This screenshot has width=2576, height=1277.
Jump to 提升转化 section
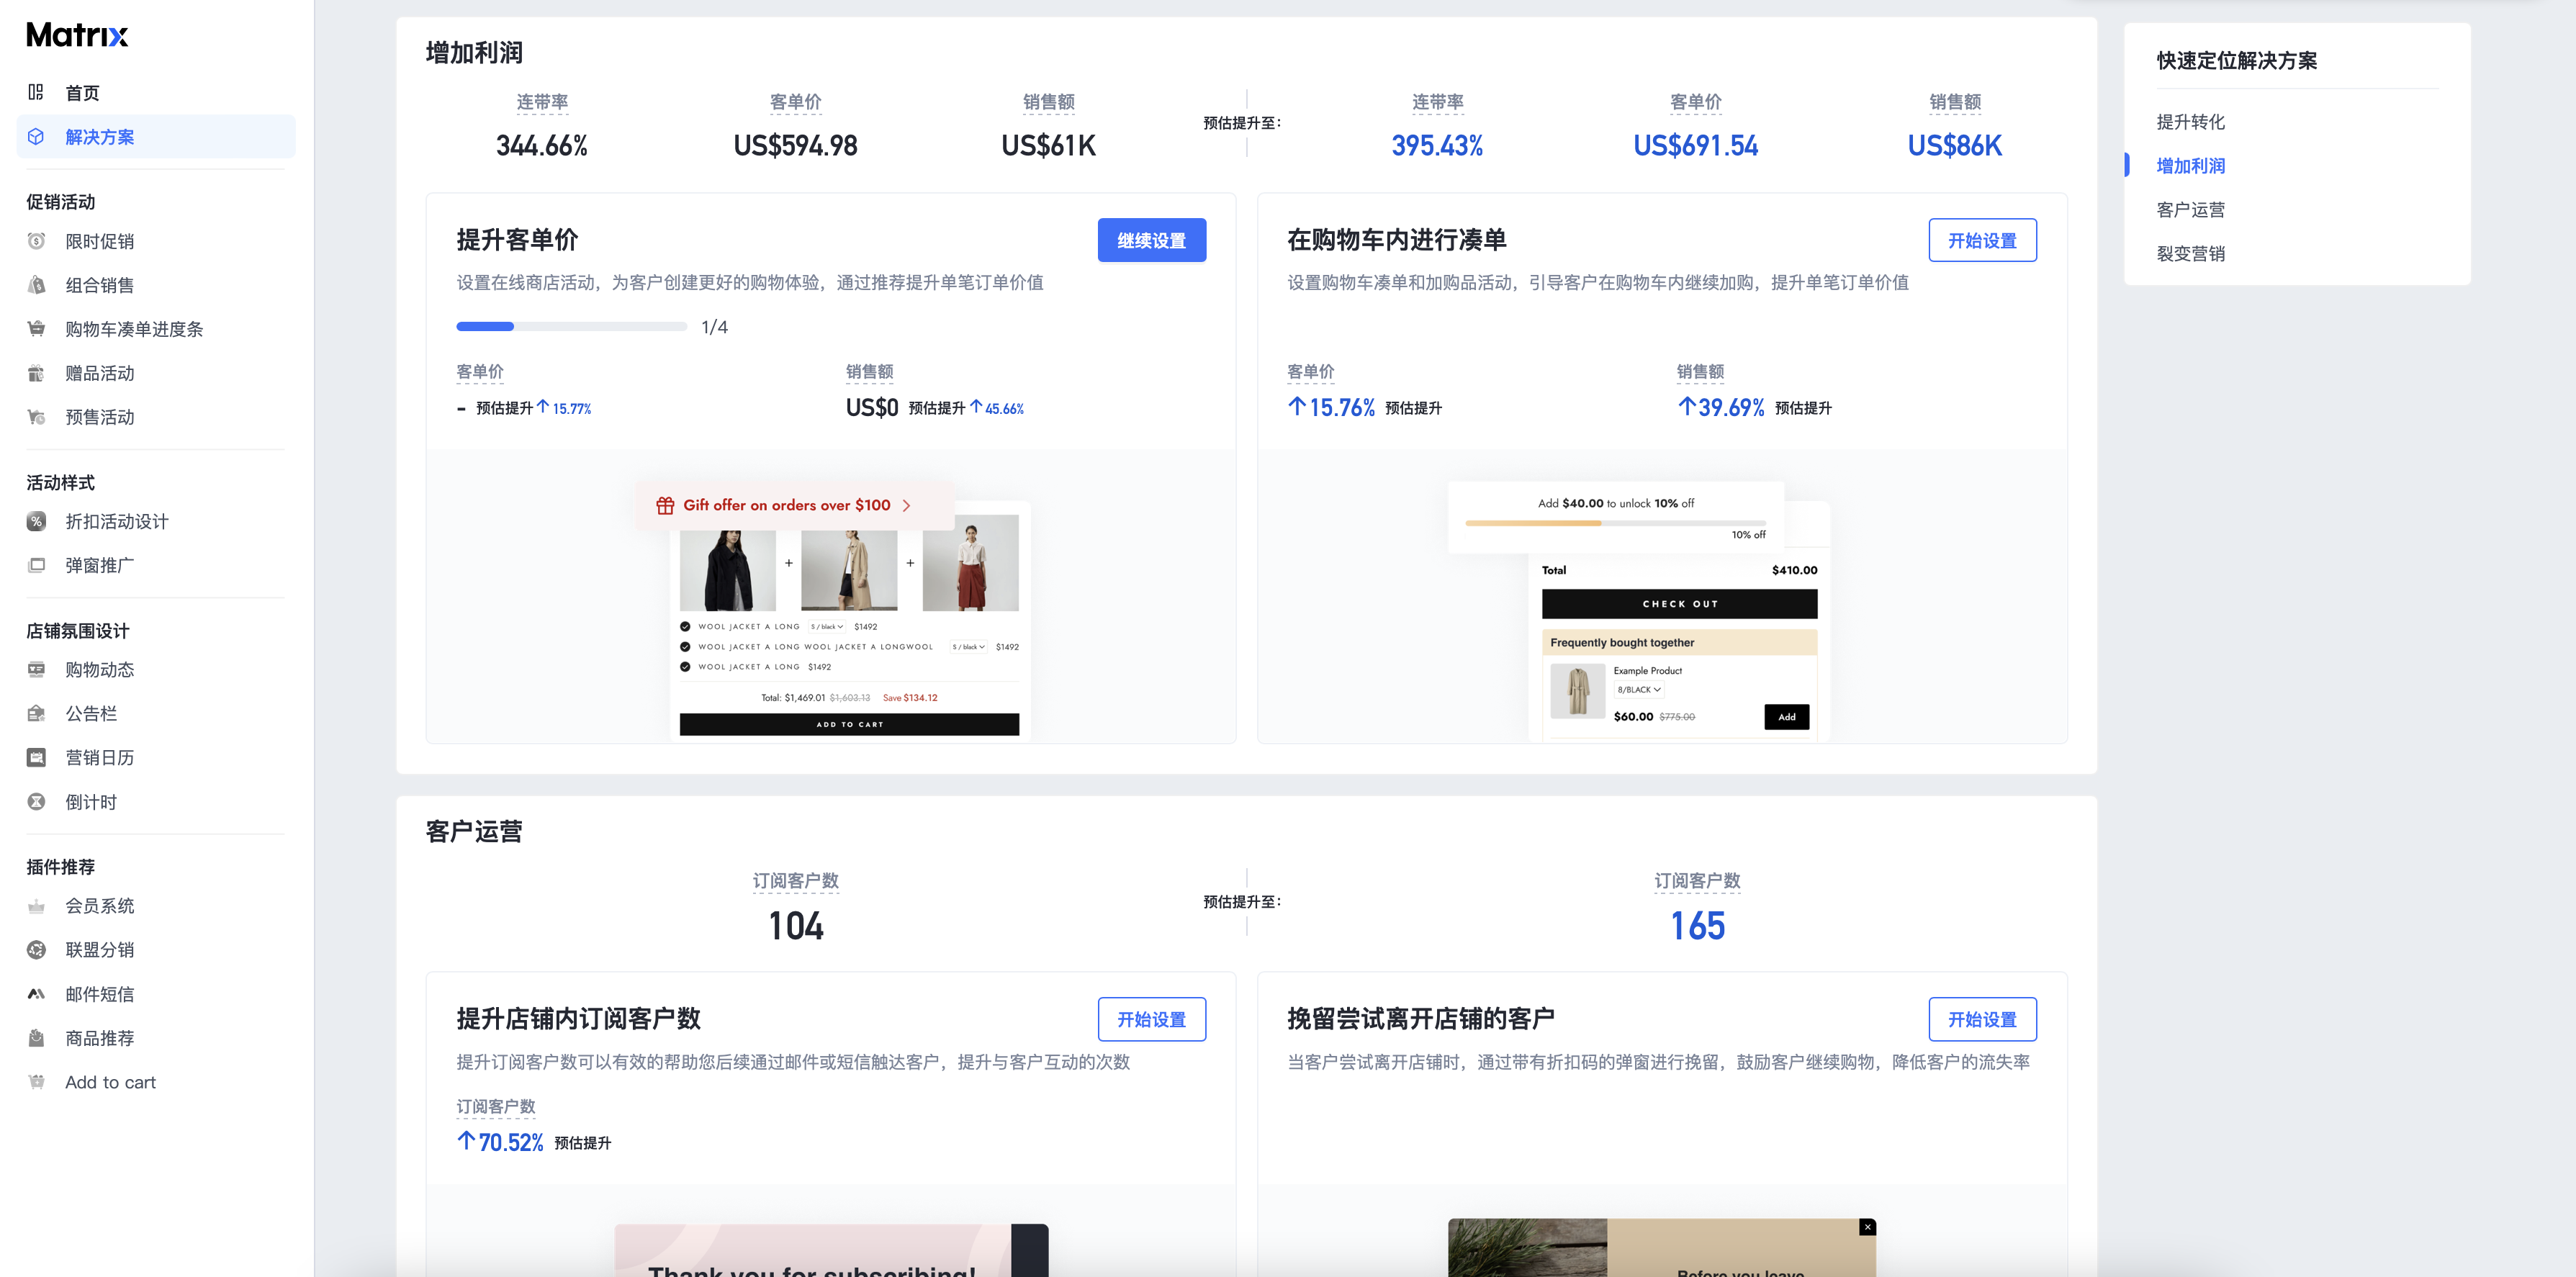pos(2190,122)
